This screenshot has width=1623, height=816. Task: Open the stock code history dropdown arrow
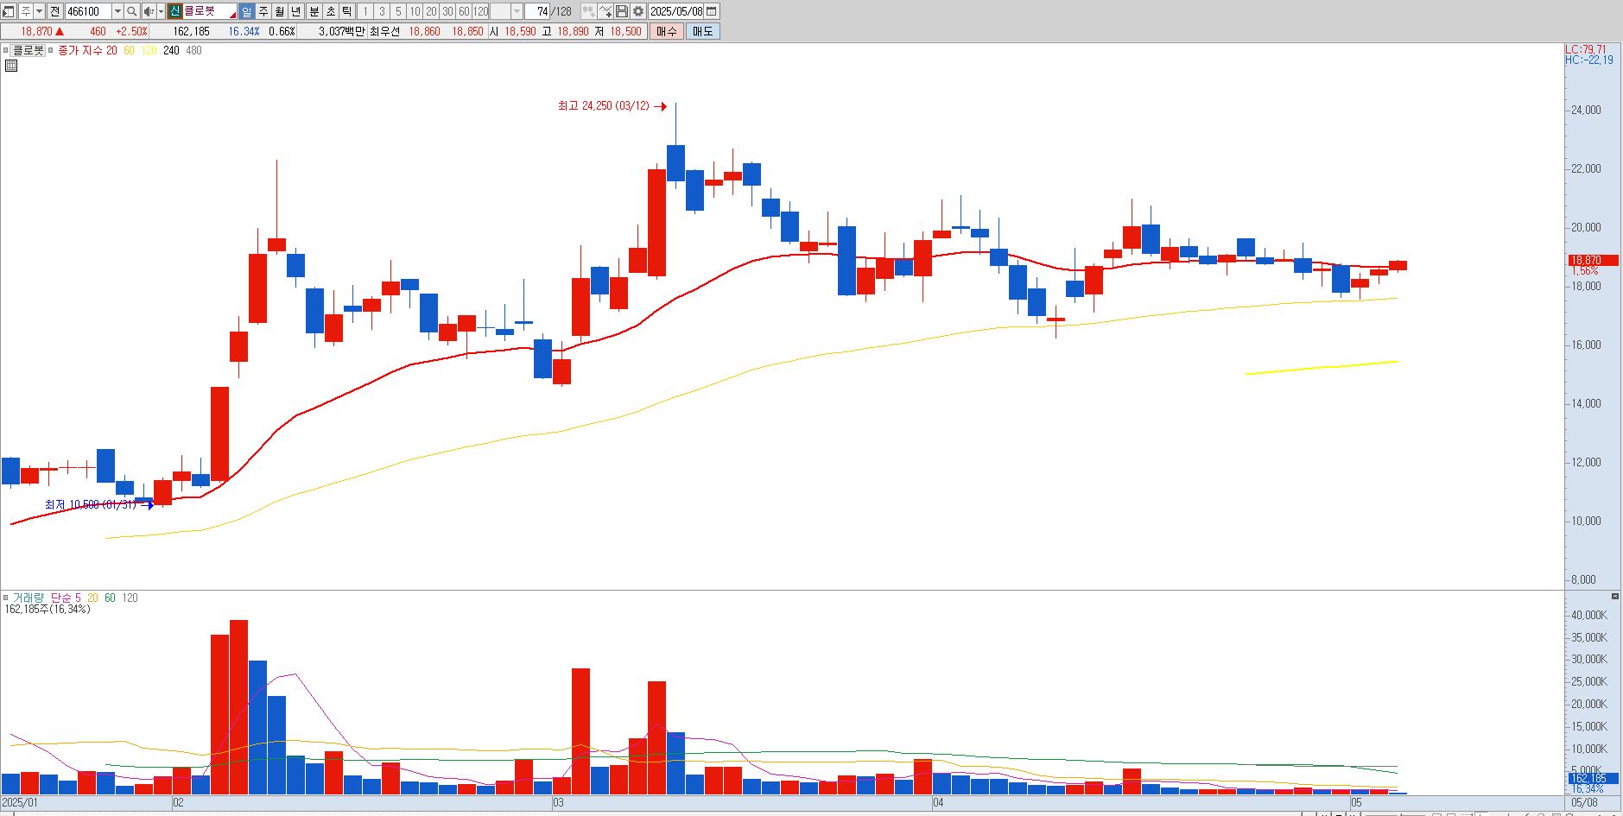click(117, 11)
